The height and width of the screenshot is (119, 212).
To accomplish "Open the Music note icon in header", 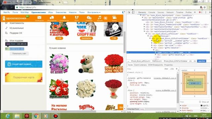I will pos(99,18).
